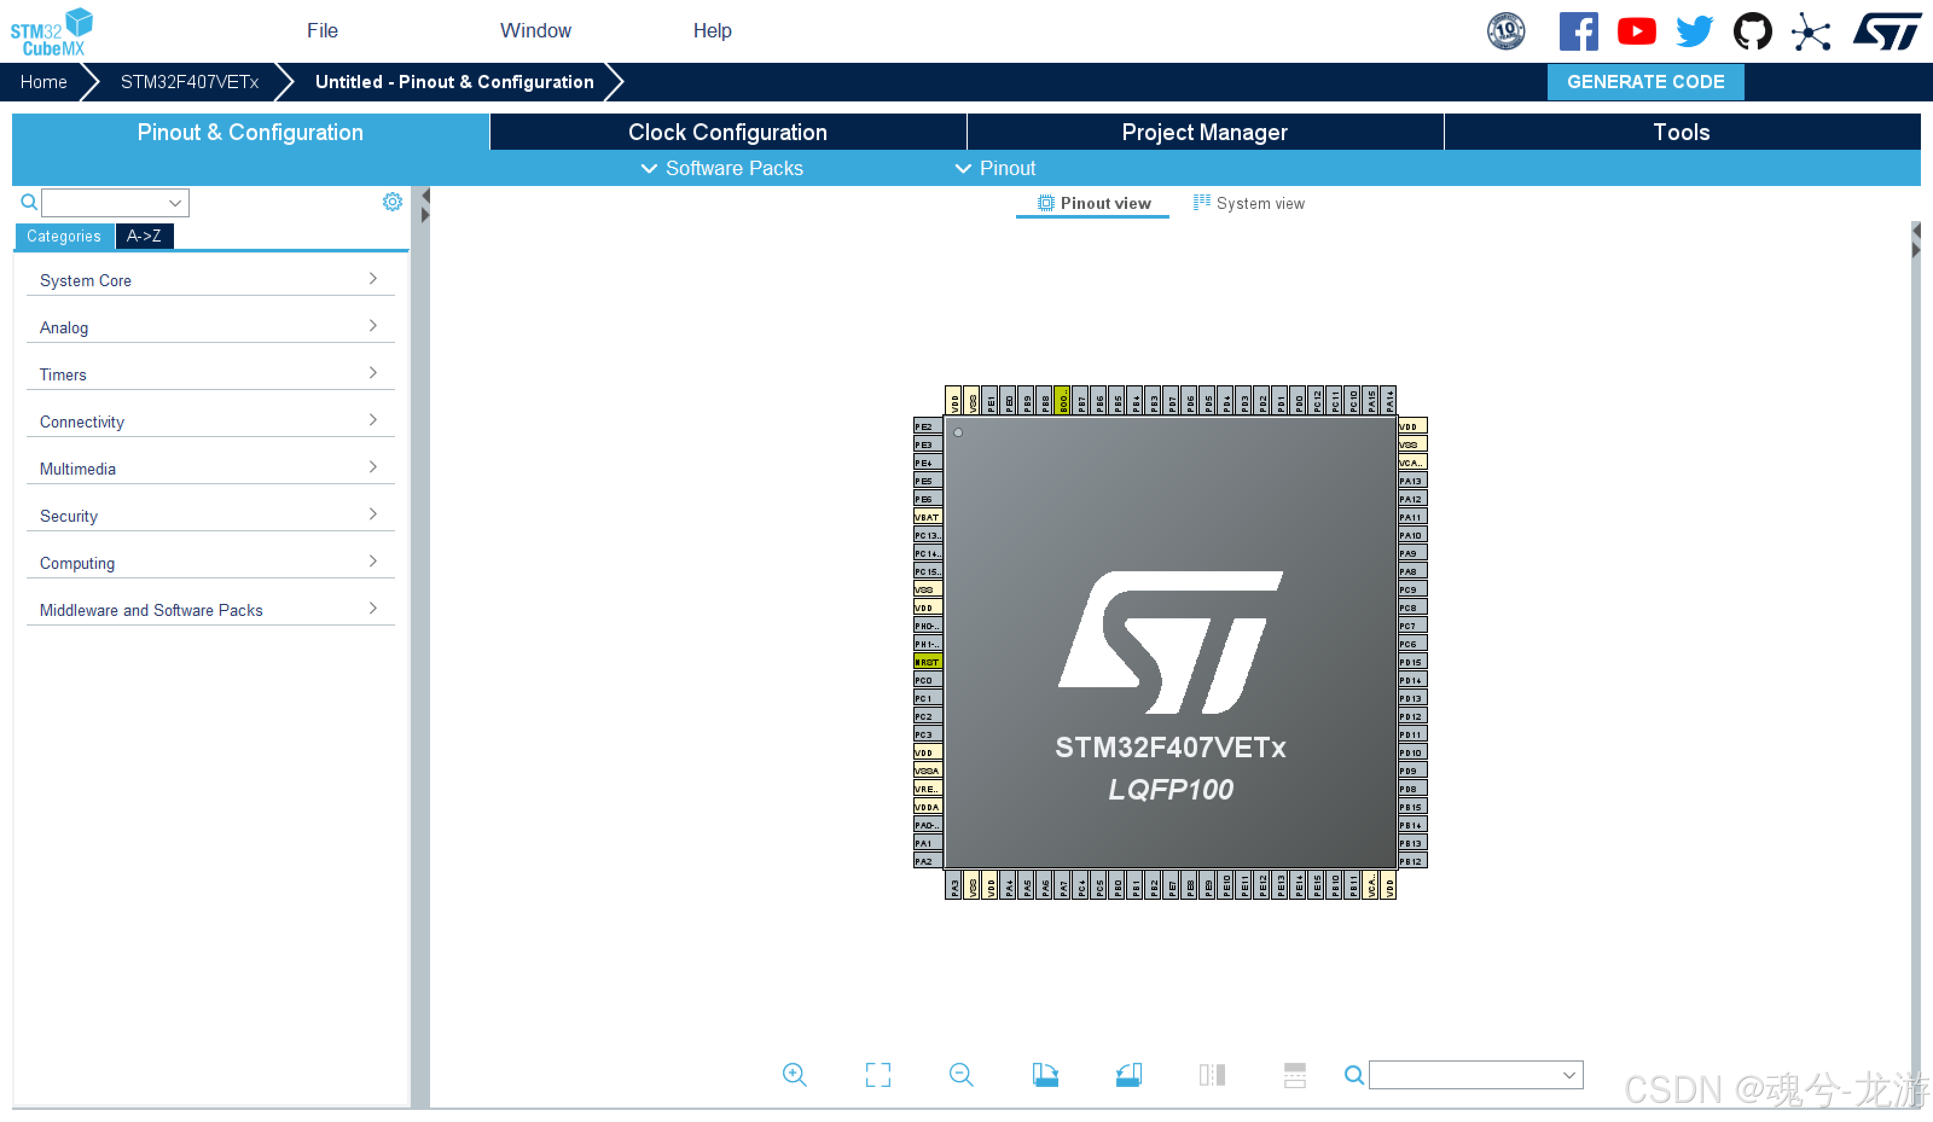Switch to System view
This screenshot has width=1933, height=1122.
(x=1249, y=204)
